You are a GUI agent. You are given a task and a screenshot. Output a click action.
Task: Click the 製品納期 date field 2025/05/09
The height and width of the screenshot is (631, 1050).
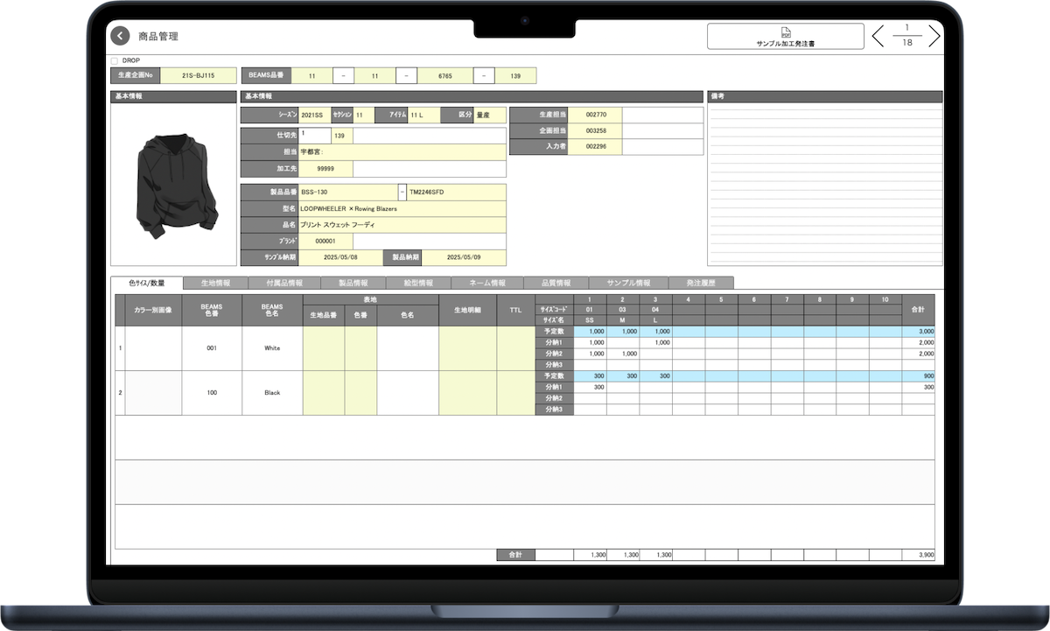coord(463,257)
